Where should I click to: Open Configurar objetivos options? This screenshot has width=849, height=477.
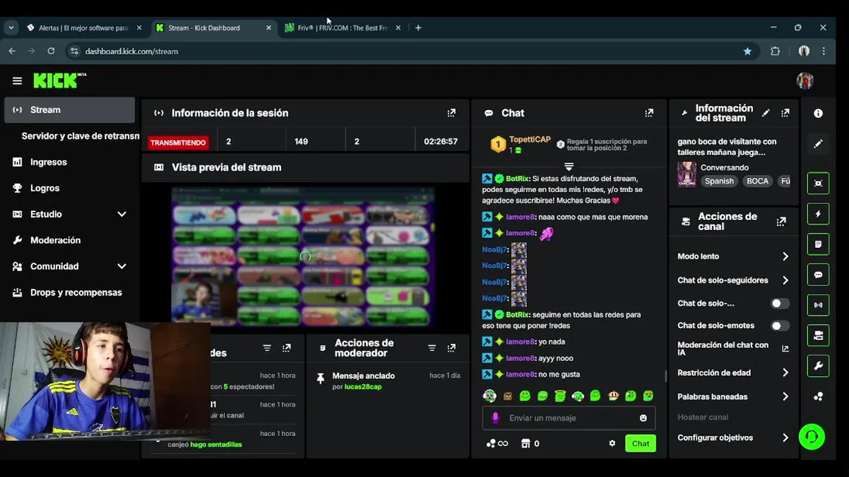(733, 438)
